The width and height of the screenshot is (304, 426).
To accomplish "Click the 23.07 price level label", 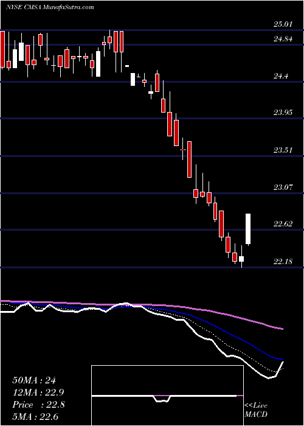I will 283,187.
